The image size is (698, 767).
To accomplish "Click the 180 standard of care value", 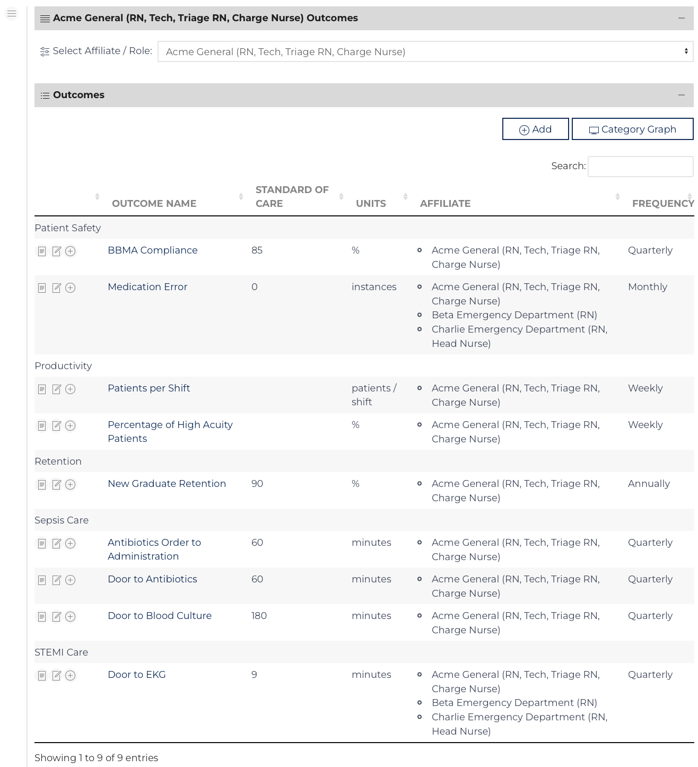I will (x=259, y=616).
